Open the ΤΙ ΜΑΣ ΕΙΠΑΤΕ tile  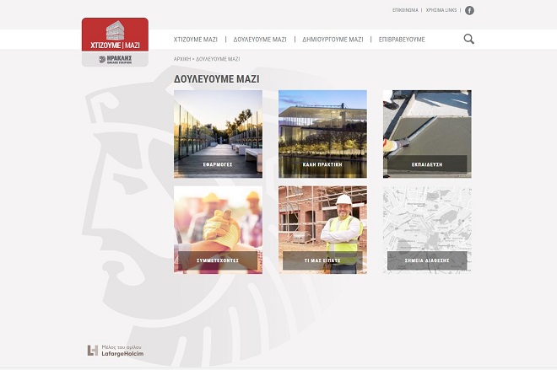click(322, 230)
